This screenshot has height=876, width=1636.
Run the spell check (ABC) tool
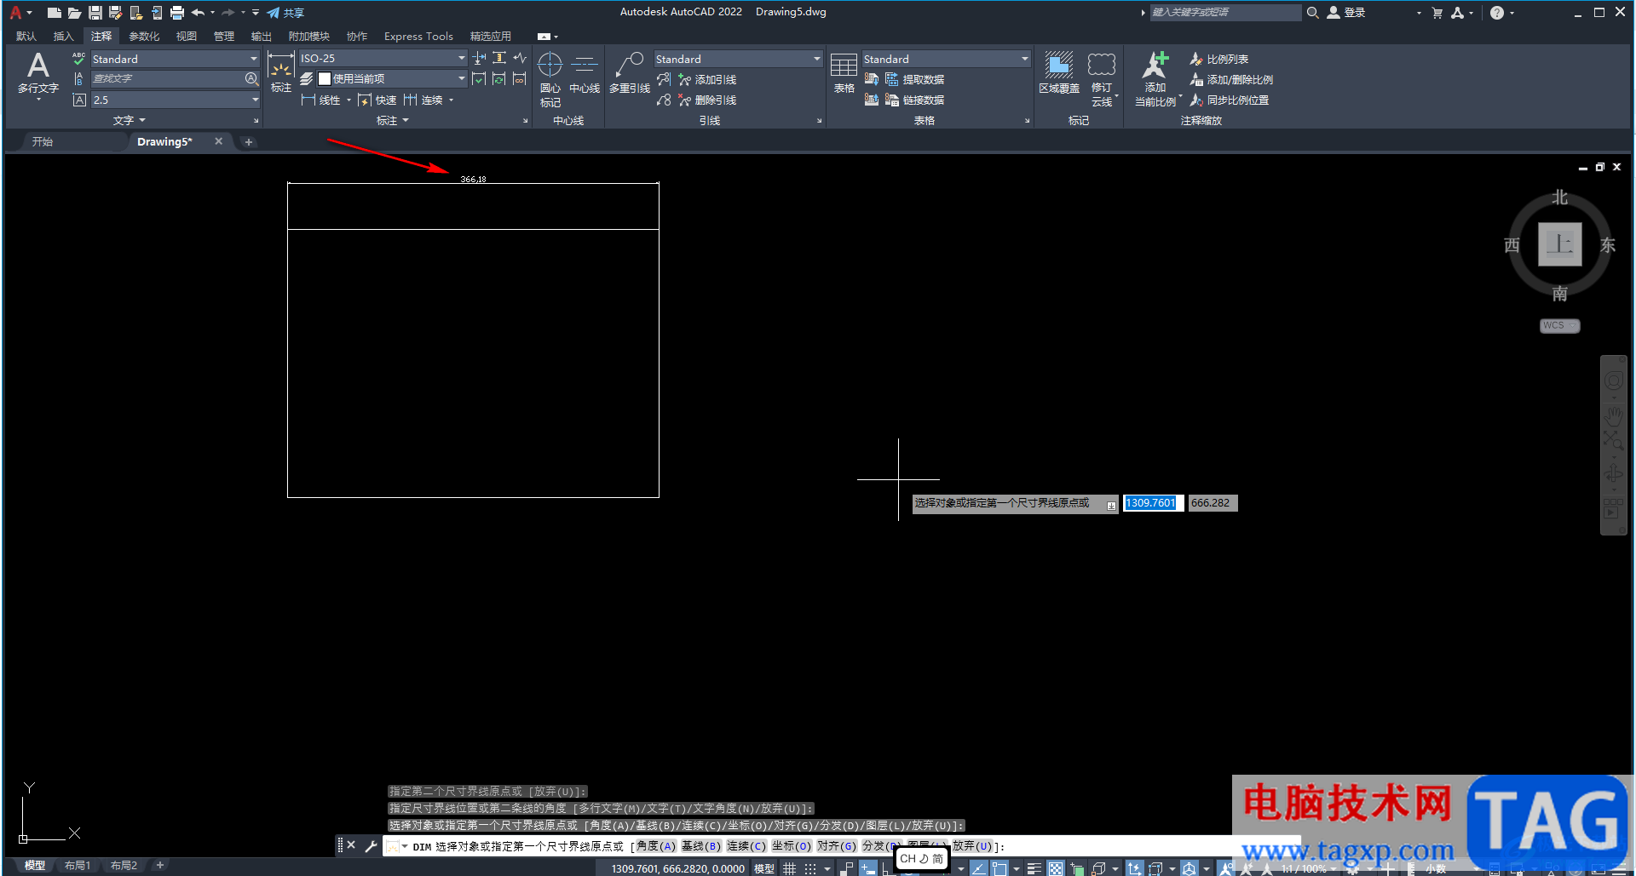coord(78,58)
